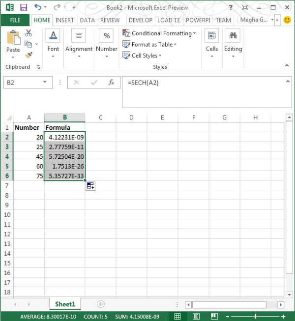Confirm the entry with the checkmark icon
The height and width of the screenshot is (321, 295).
(94, 83)
